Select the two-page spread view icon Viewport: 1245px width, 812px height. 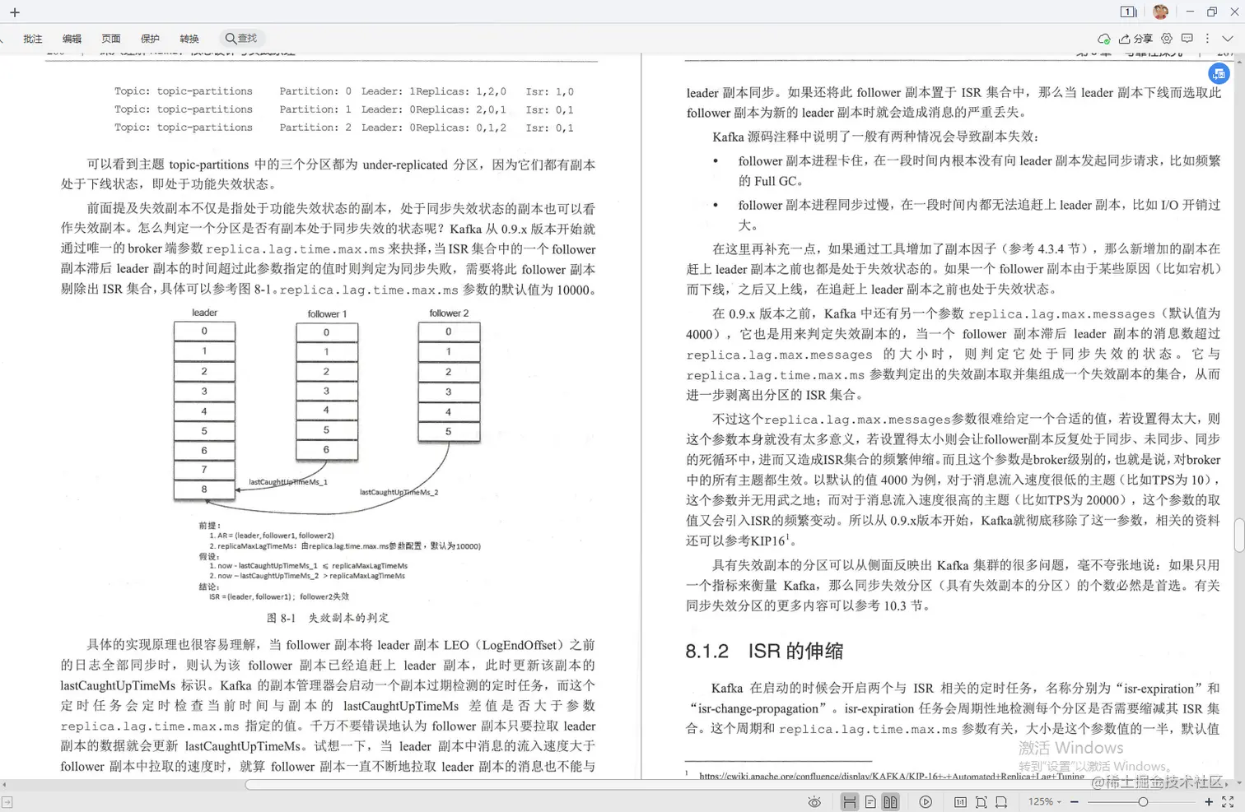891,802
